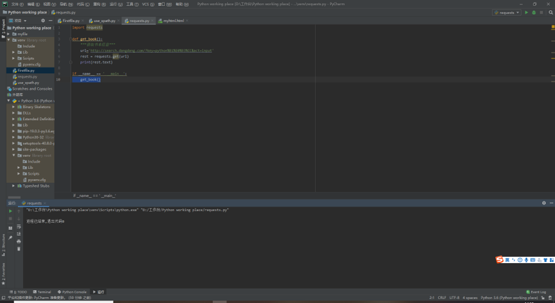Expand the DLLs node
555x303 pixels.
point(13,113)
